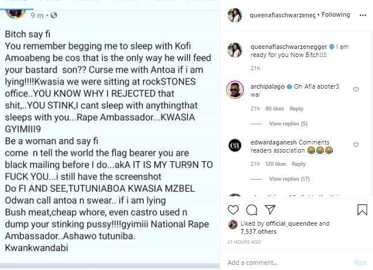Open archipalago's profile avatar
The height and width of the screenshot is (270, 373).
pos(235,89)
